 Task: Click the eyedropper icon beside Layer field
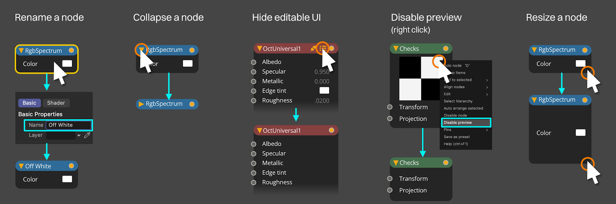pos(87,135)
